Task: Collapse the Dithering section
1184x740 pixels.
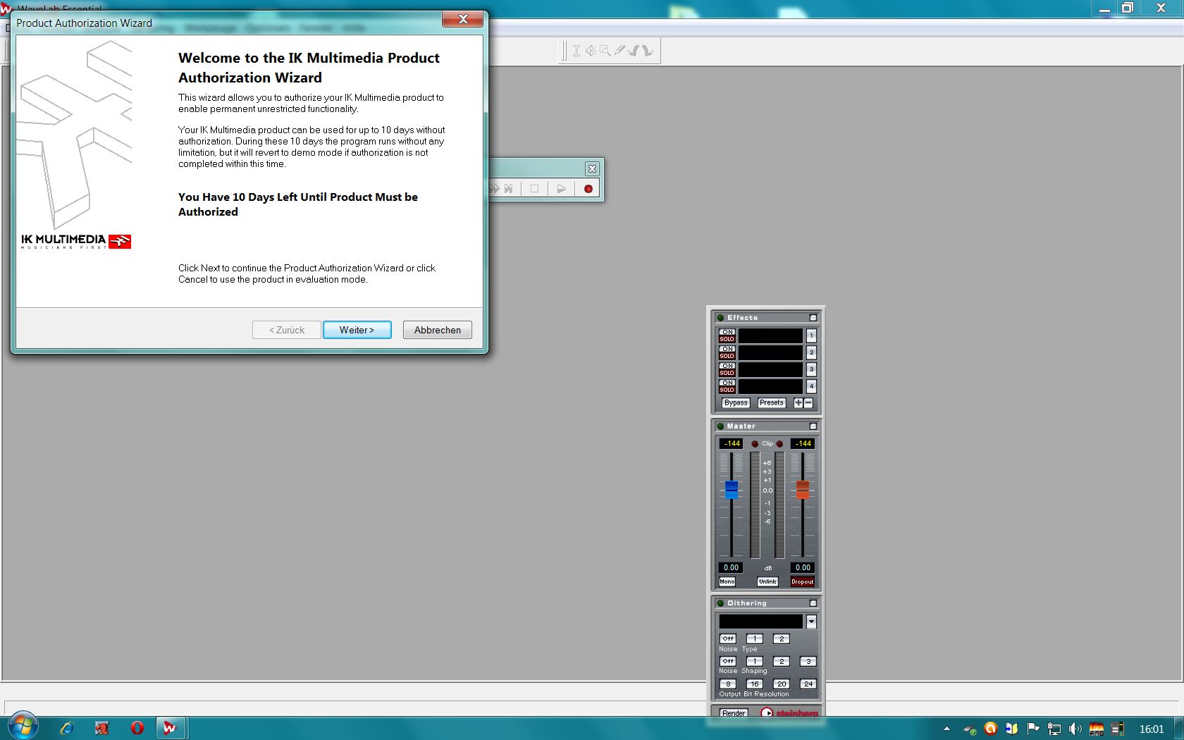Action: click(x=813, y=603)
